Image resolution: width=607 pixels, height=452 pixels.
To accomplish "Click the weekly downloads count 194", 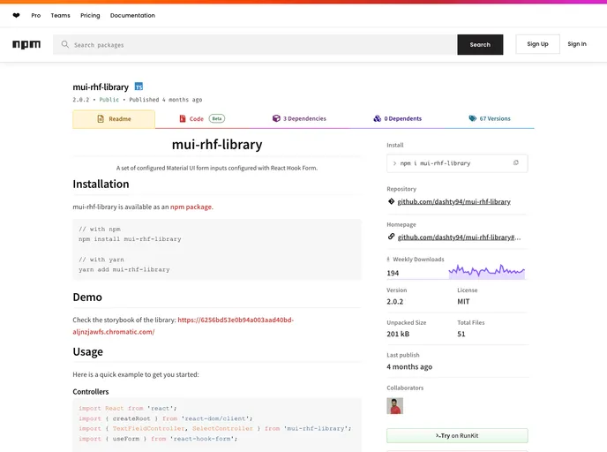I will coord(393,273).
